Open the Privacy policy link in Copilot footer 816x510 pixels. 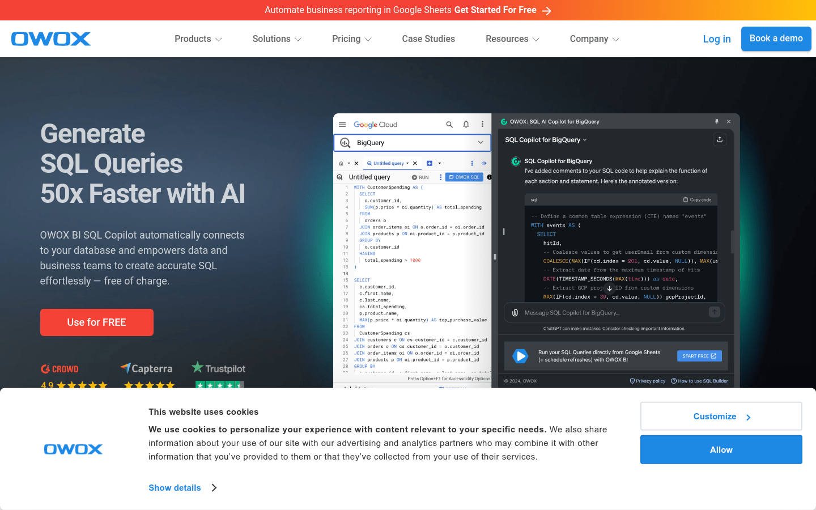(648, 381)
